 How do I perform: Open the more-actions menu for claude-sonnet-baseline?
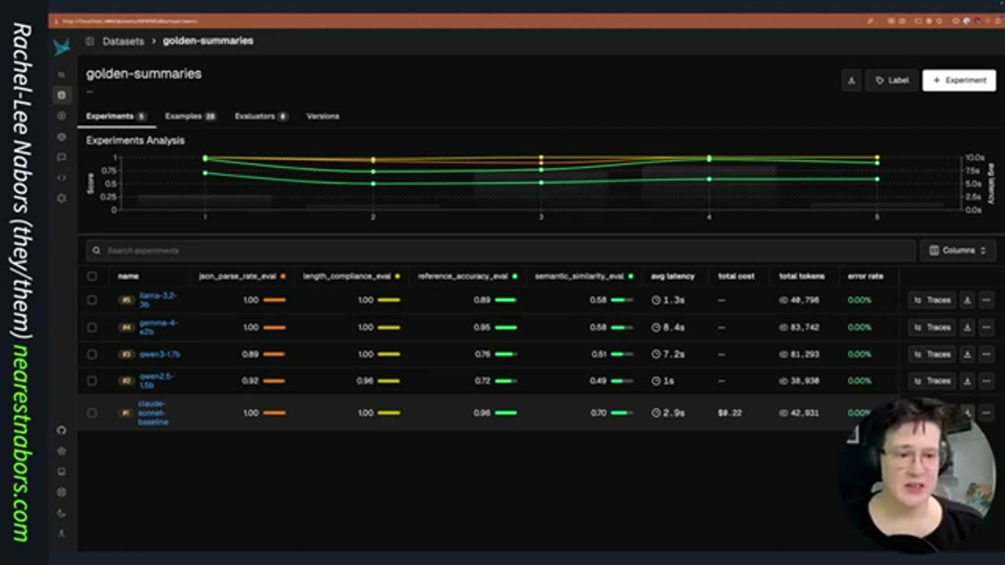(986, 413)
